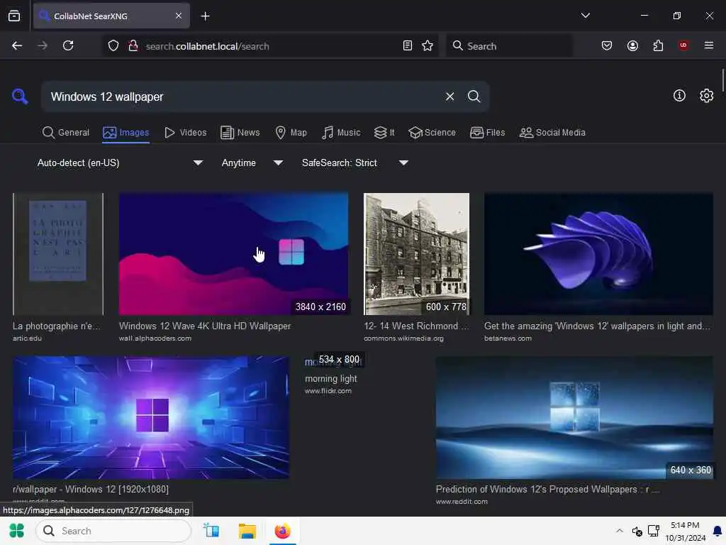Click the Firefox taskbar icon

point(282,531)
